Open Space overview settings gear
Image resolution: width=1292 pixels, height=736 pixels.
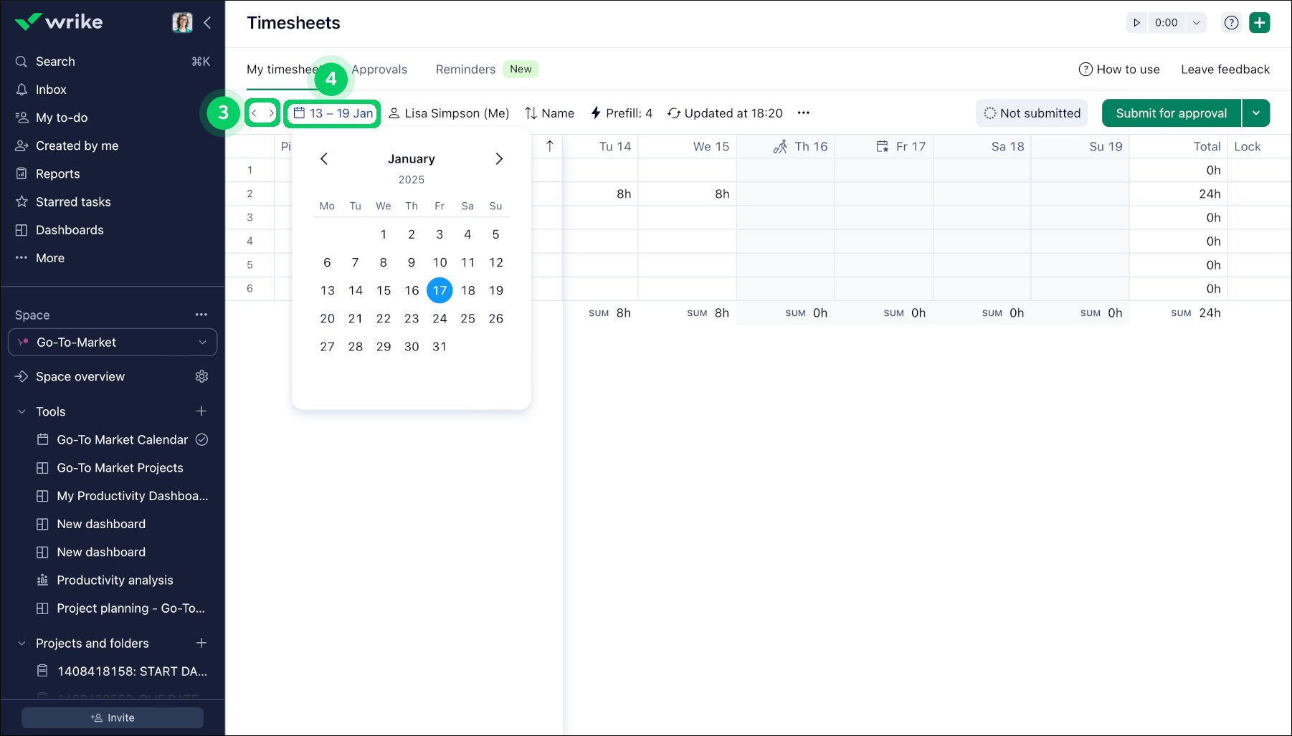(x=201, y=377)
